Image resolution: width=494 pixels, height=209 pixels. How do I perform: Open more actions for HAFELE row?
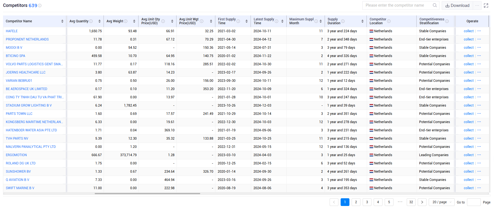tap(479, 31)
